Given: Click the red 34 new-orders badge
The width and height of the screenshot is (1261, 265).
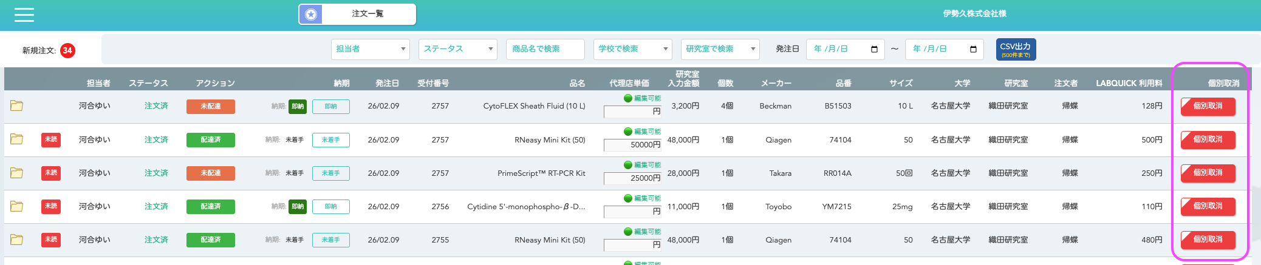Looking at the screenshot, I should [x=67, y=50].
